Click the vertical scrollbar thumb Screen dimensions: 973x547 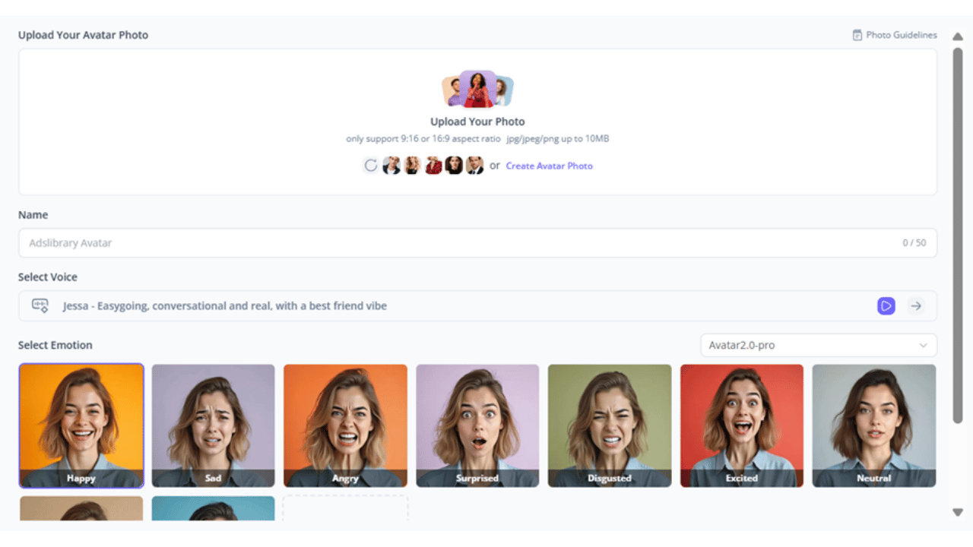click(958, 236)
